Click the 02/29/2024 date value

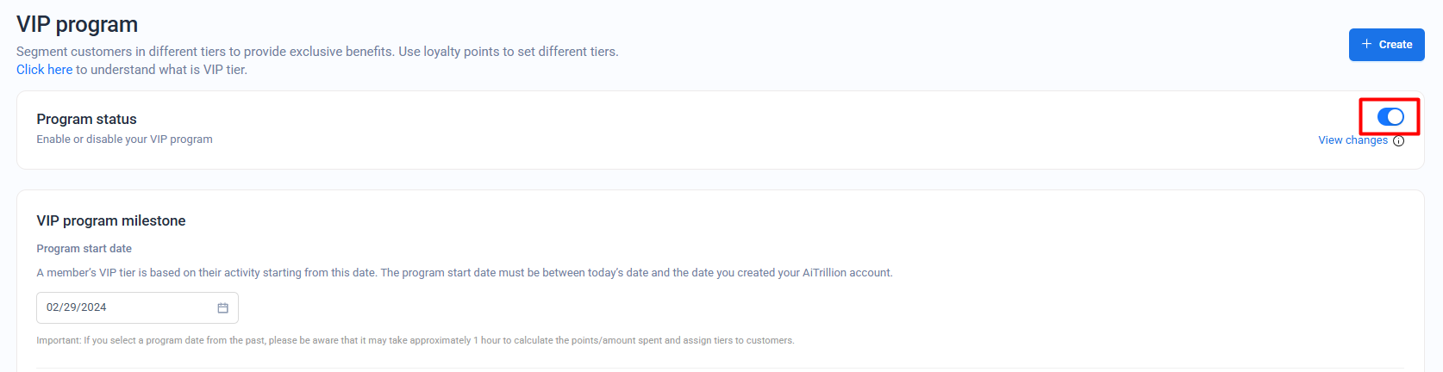tap(77, 307)
